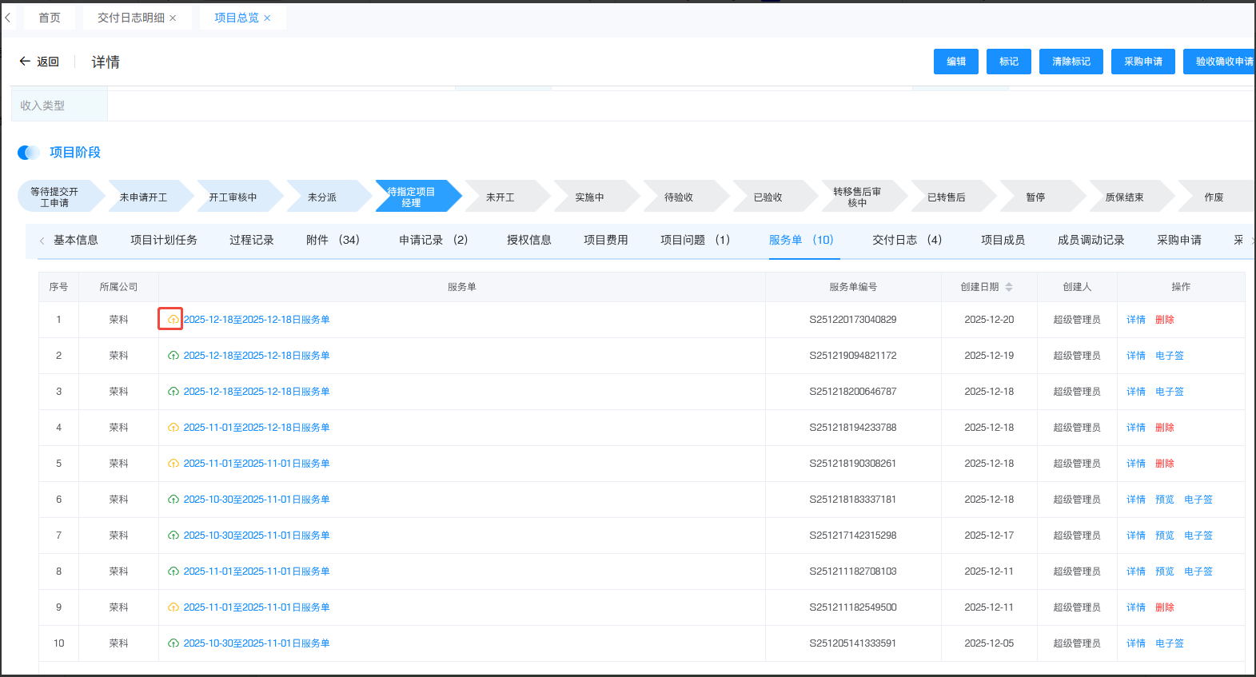The width and height of the screenshot is (1256, 677).
Task: Click the cloud upload icon in row 7
Action: pos(173,536)
